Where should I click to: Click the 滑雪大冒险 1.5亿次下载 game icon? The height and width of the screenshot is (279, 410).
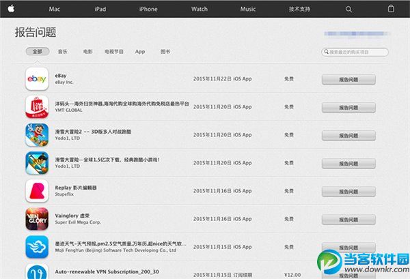click(37, 163)
